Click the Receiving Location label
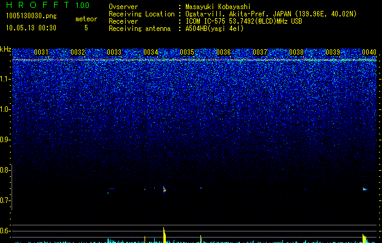Screen dimensions: 382x243 pyautogui.click(x=142, y=14)
